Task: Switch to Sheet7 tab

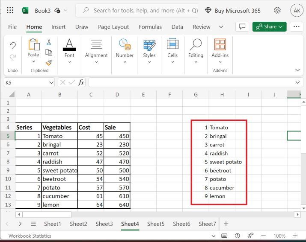Action: click(207, 224)
